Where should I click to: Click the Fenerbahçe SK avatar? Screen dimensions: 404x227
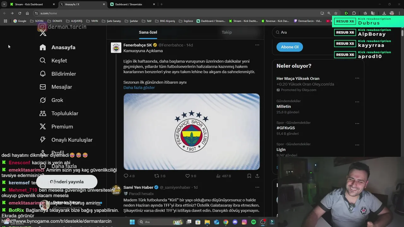coord(116,48)
